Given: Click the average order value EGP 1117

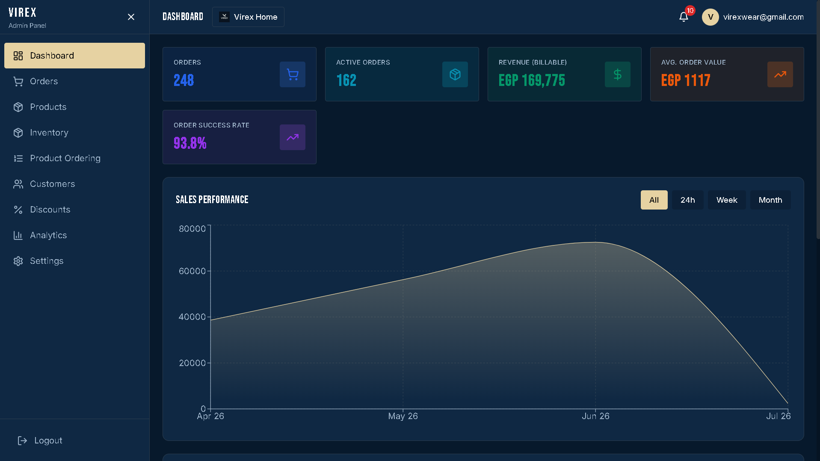Looking at the screenshot, I should click(x=686, y=80).
